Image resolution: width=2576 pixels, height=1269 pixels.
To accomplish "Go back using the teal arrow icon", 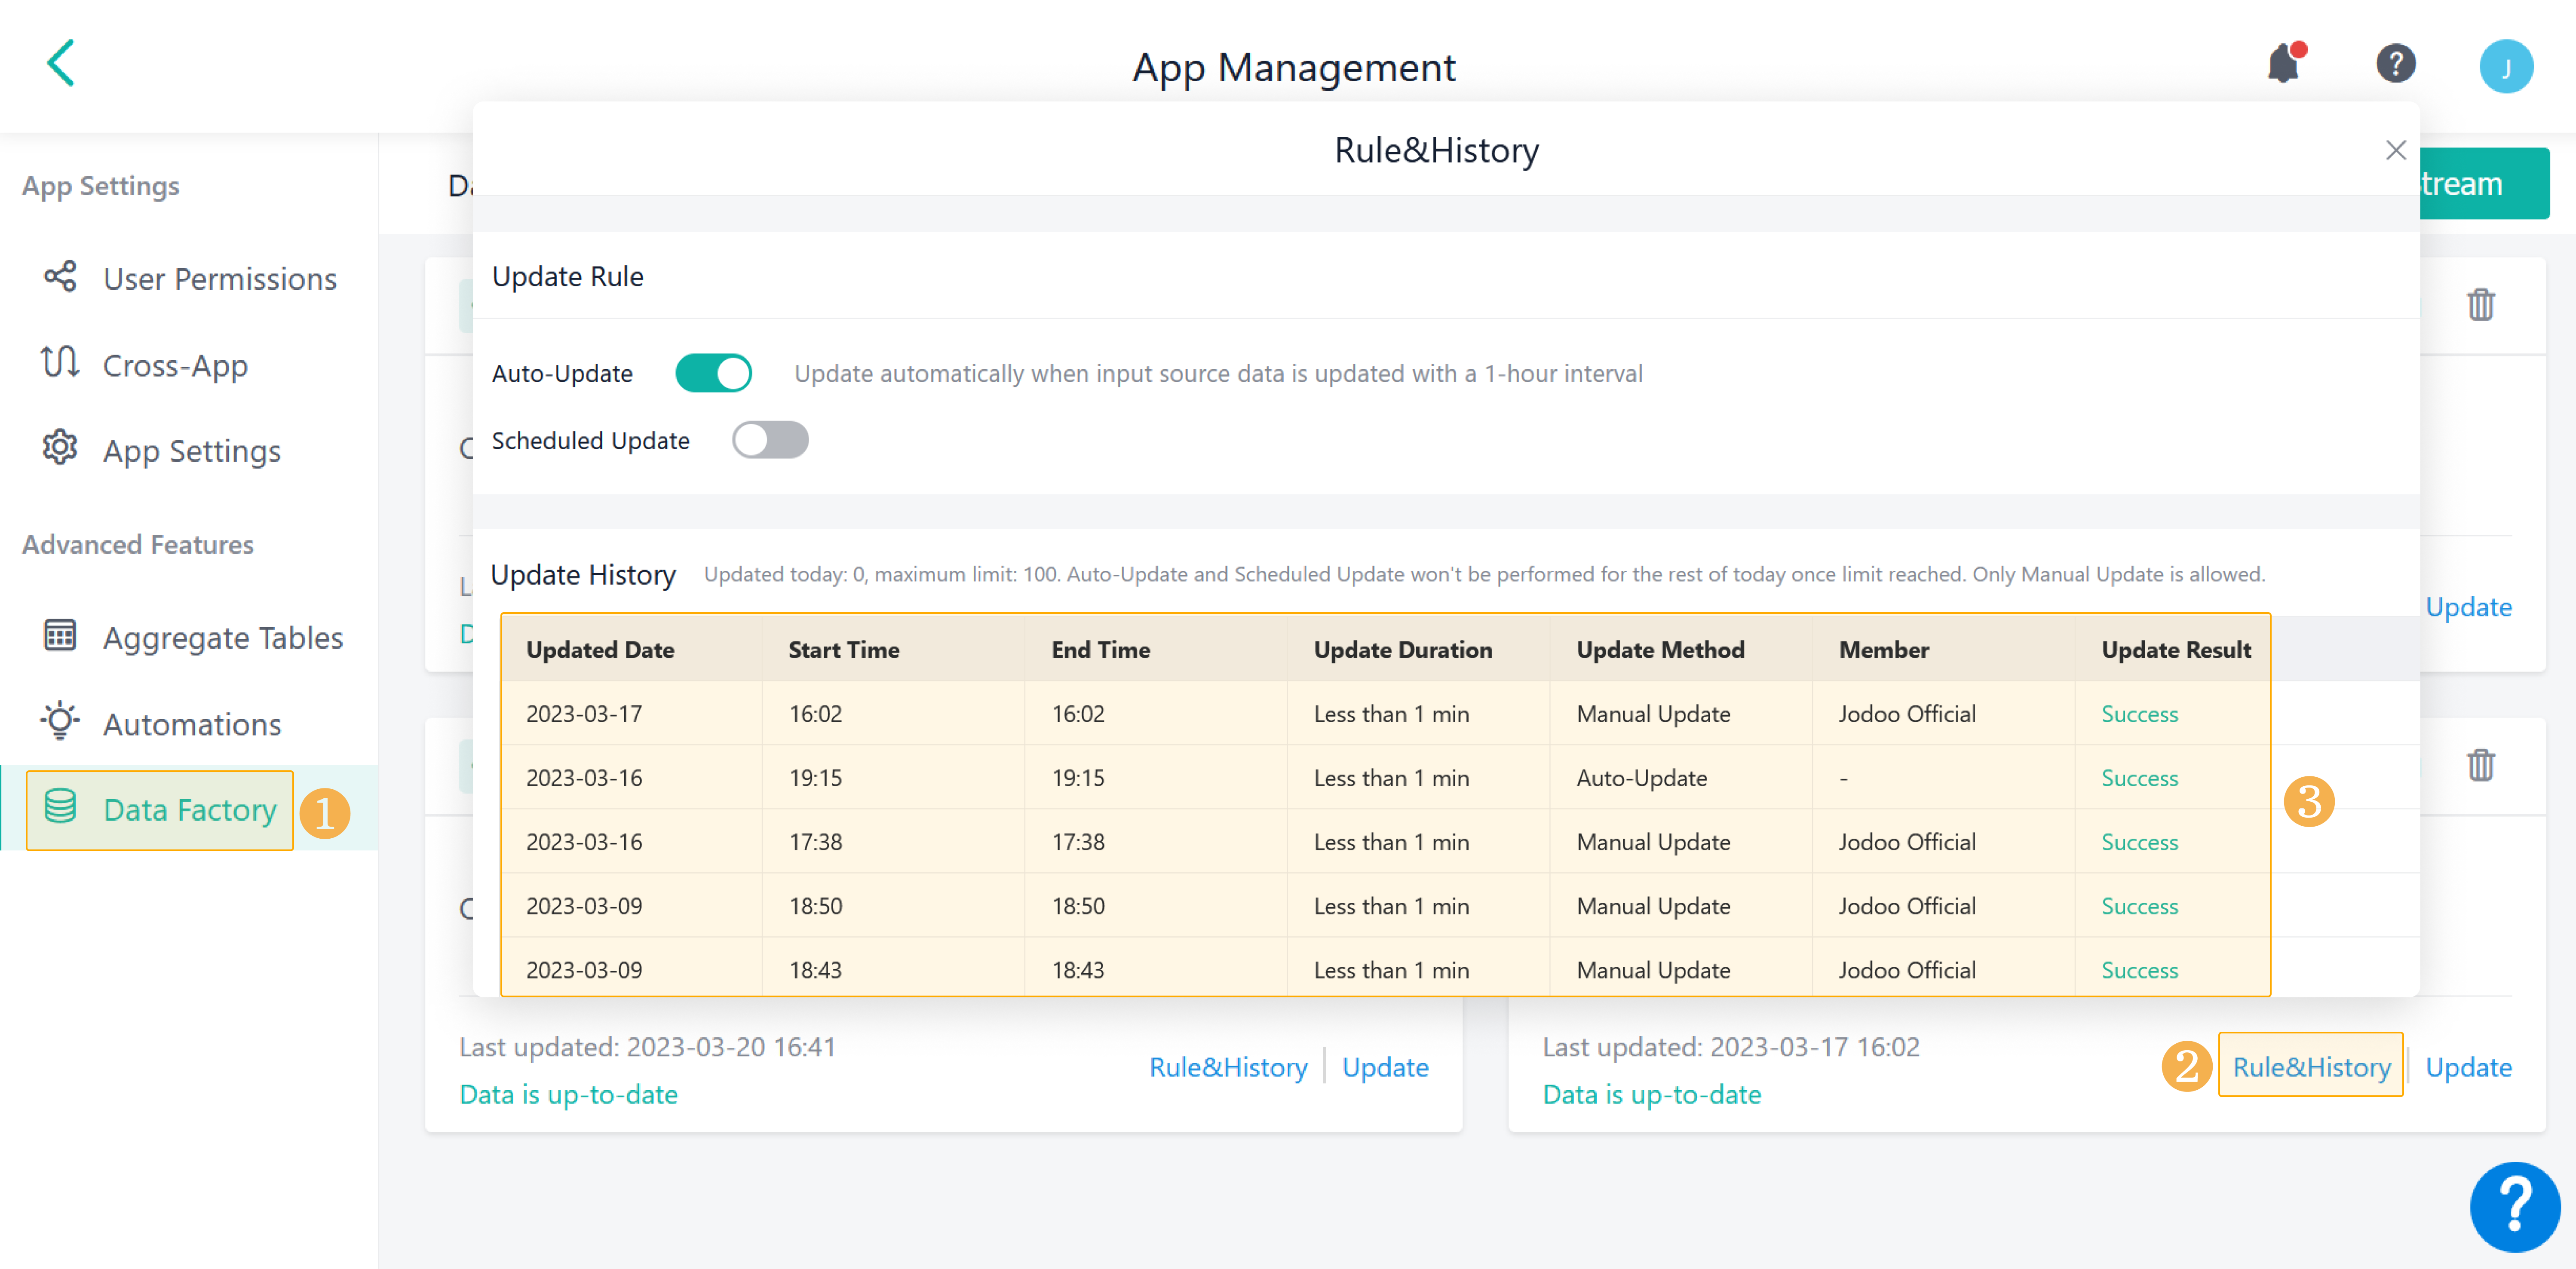I will point(61,63).
